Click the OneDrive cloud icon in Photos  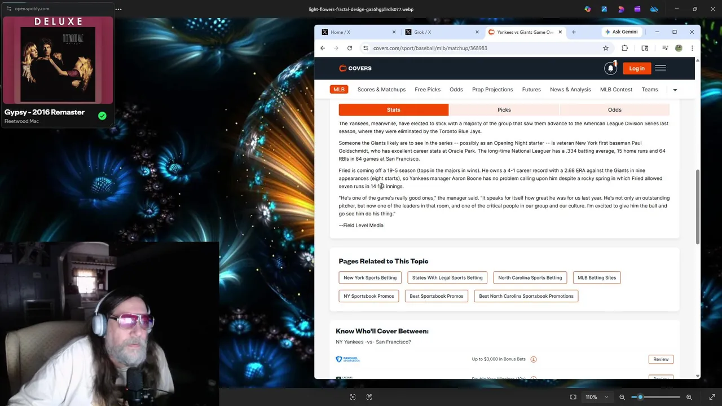[x=654, y=9]
